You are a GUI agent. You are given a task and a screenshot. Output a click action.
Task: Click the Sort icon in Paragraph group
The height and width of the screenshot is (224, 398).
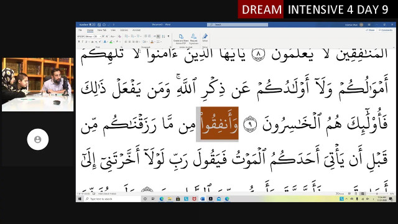pyautogui.click(x=163, y=36)
